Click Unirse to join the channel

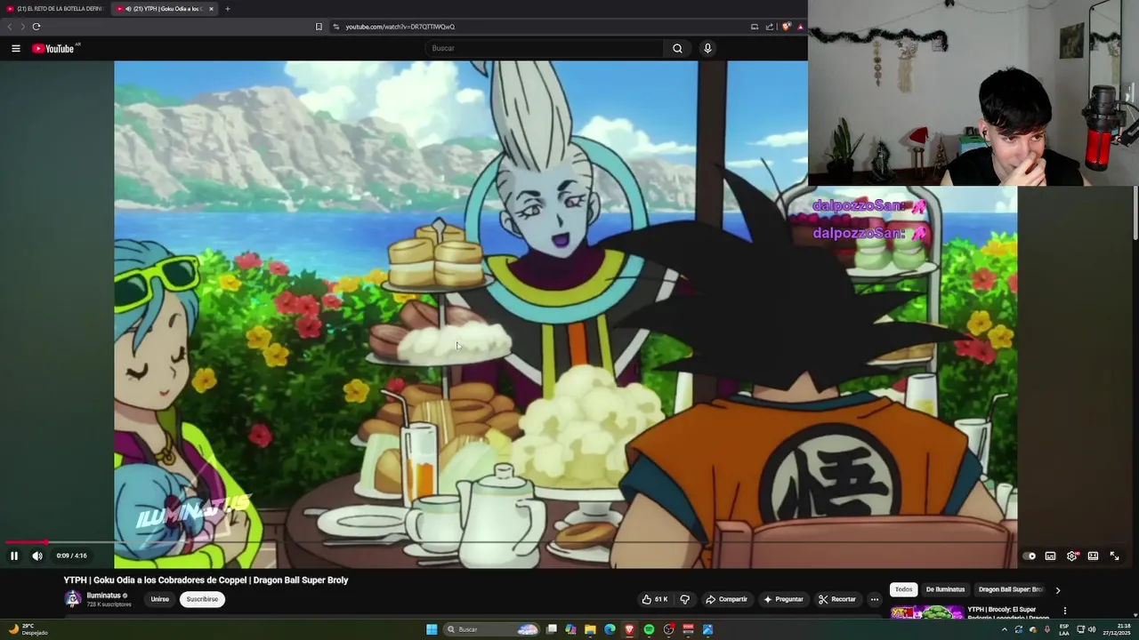(159, 599)
